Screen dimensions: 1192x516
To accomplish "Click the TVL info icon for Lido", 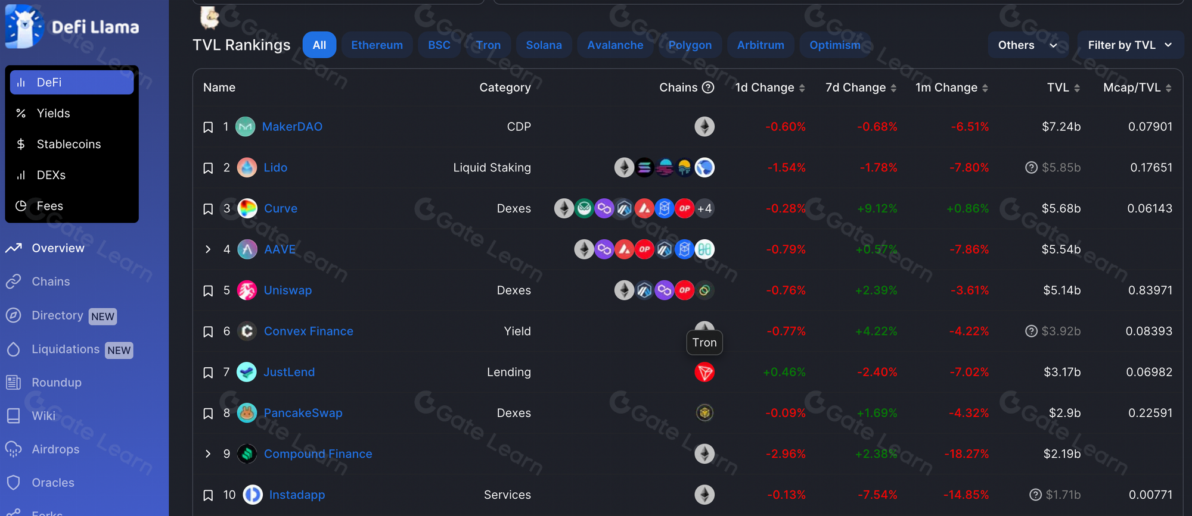I will 1031,168.
